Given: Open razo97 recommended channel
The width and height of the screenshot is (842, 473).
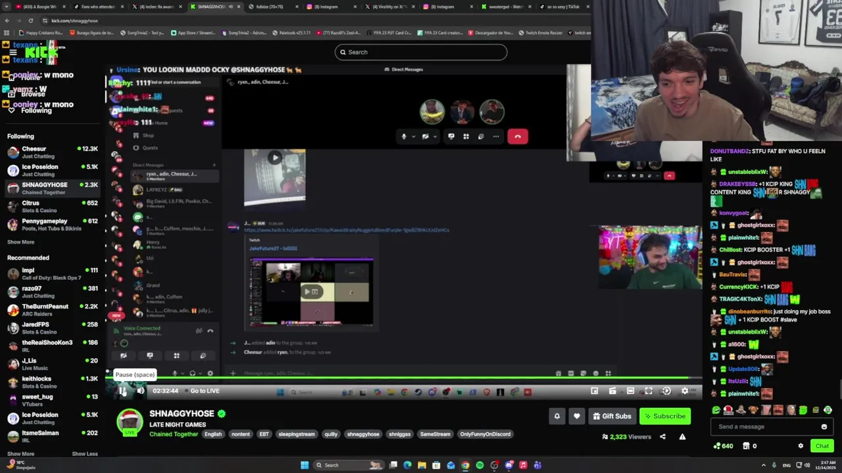Looking at the screenshot, I should (x=53, y=292).
